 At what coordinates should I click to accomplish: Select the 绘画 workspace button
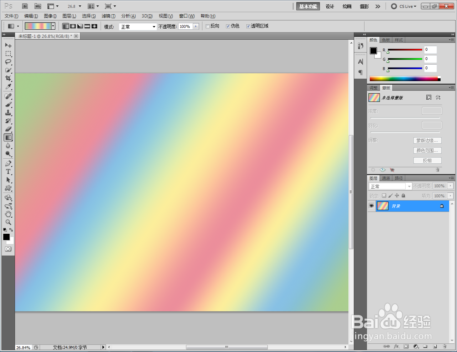point(347,6)
